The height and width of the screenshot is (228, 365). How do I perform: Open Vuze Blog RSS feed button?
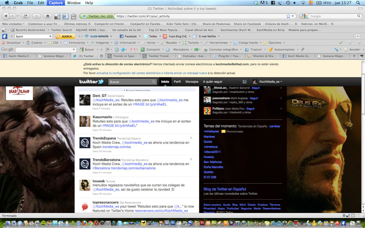[165, 36]
